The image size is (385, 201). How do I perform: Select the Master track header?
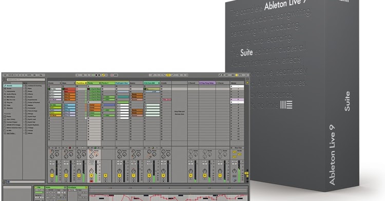237,83
